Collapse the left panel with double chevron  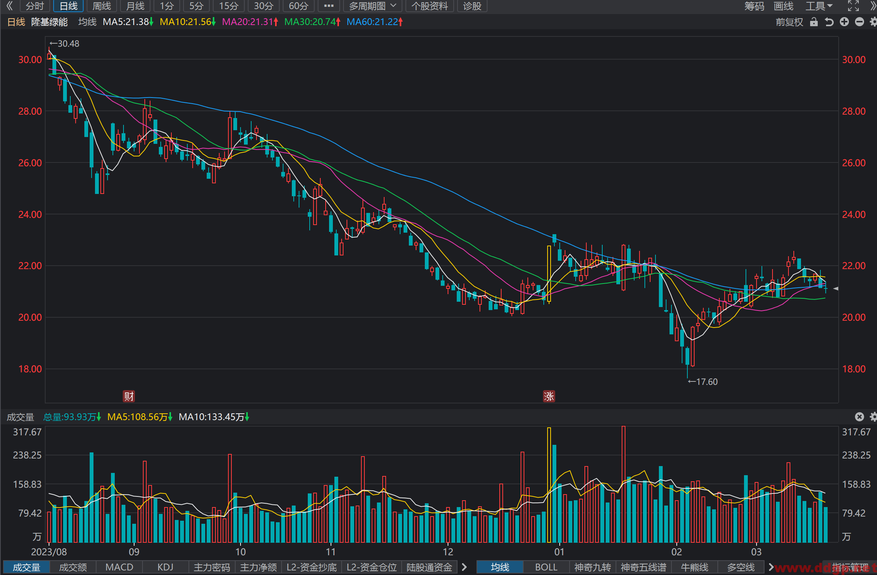[x=9, y=6]
